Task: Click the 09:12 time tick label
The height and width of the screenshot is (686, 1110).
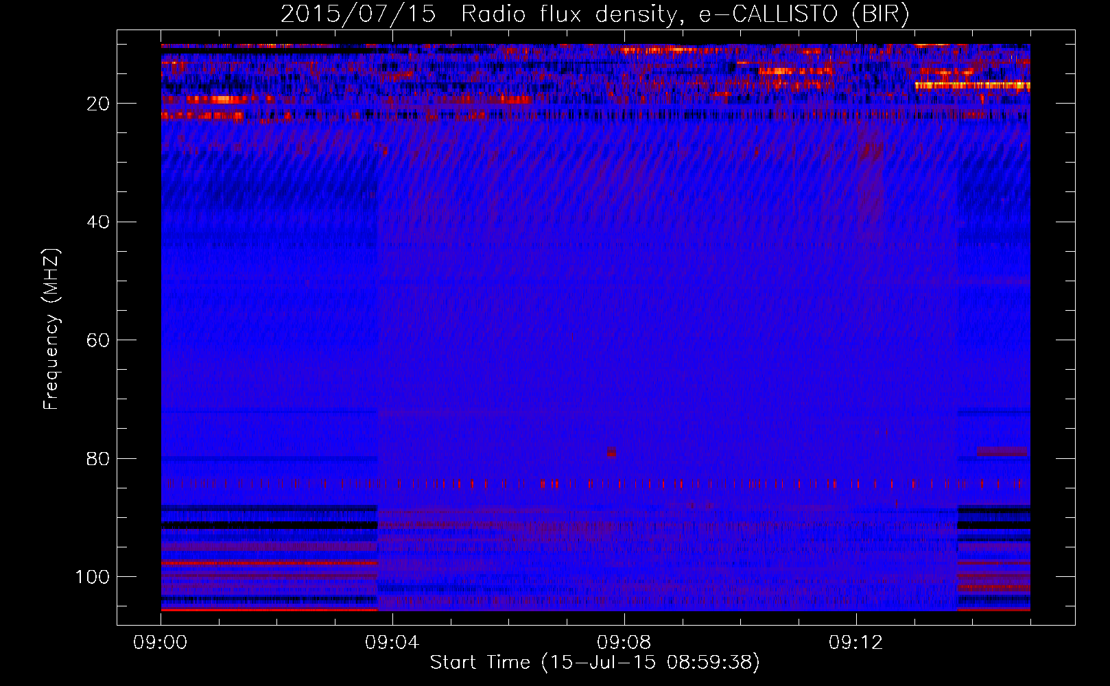Action: pos(856,643)
